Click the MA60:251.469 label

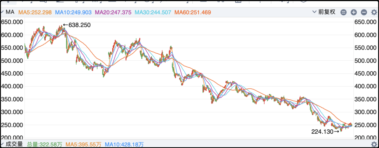tap(193, 12)
